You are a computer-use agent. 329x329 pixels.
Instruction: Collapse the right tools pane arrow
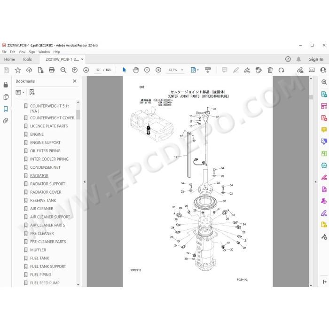[x=315, y=182]
